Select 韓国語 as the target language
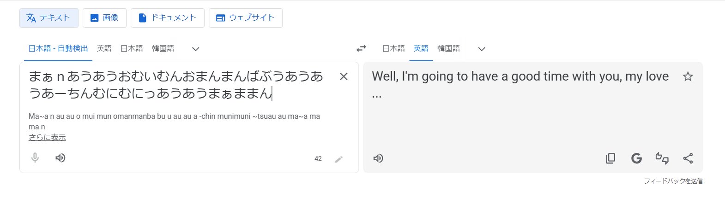This screenshot has width=725, height=215. tap(448, 48)
